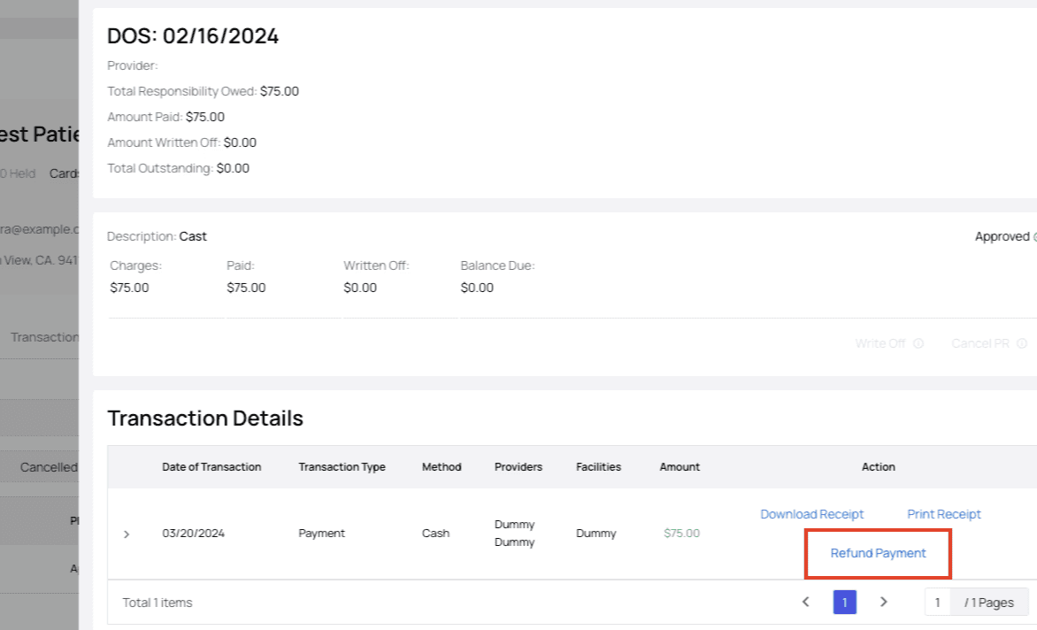Expand the 03/20/2024 payment transaction row
Viewport: 1037px width, 630px height.
coord(127,534)
